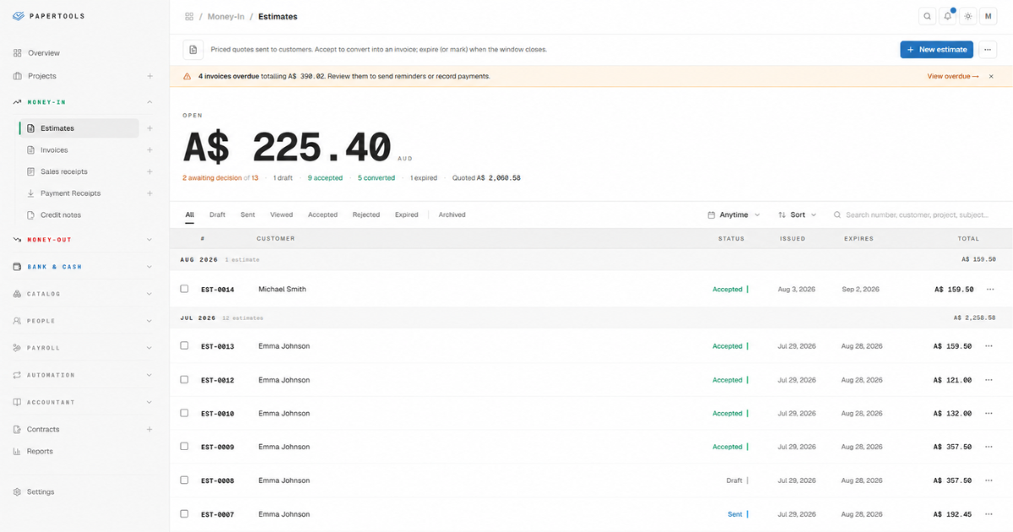
Task: Filter by 5 converted
Action: [376, 178]
